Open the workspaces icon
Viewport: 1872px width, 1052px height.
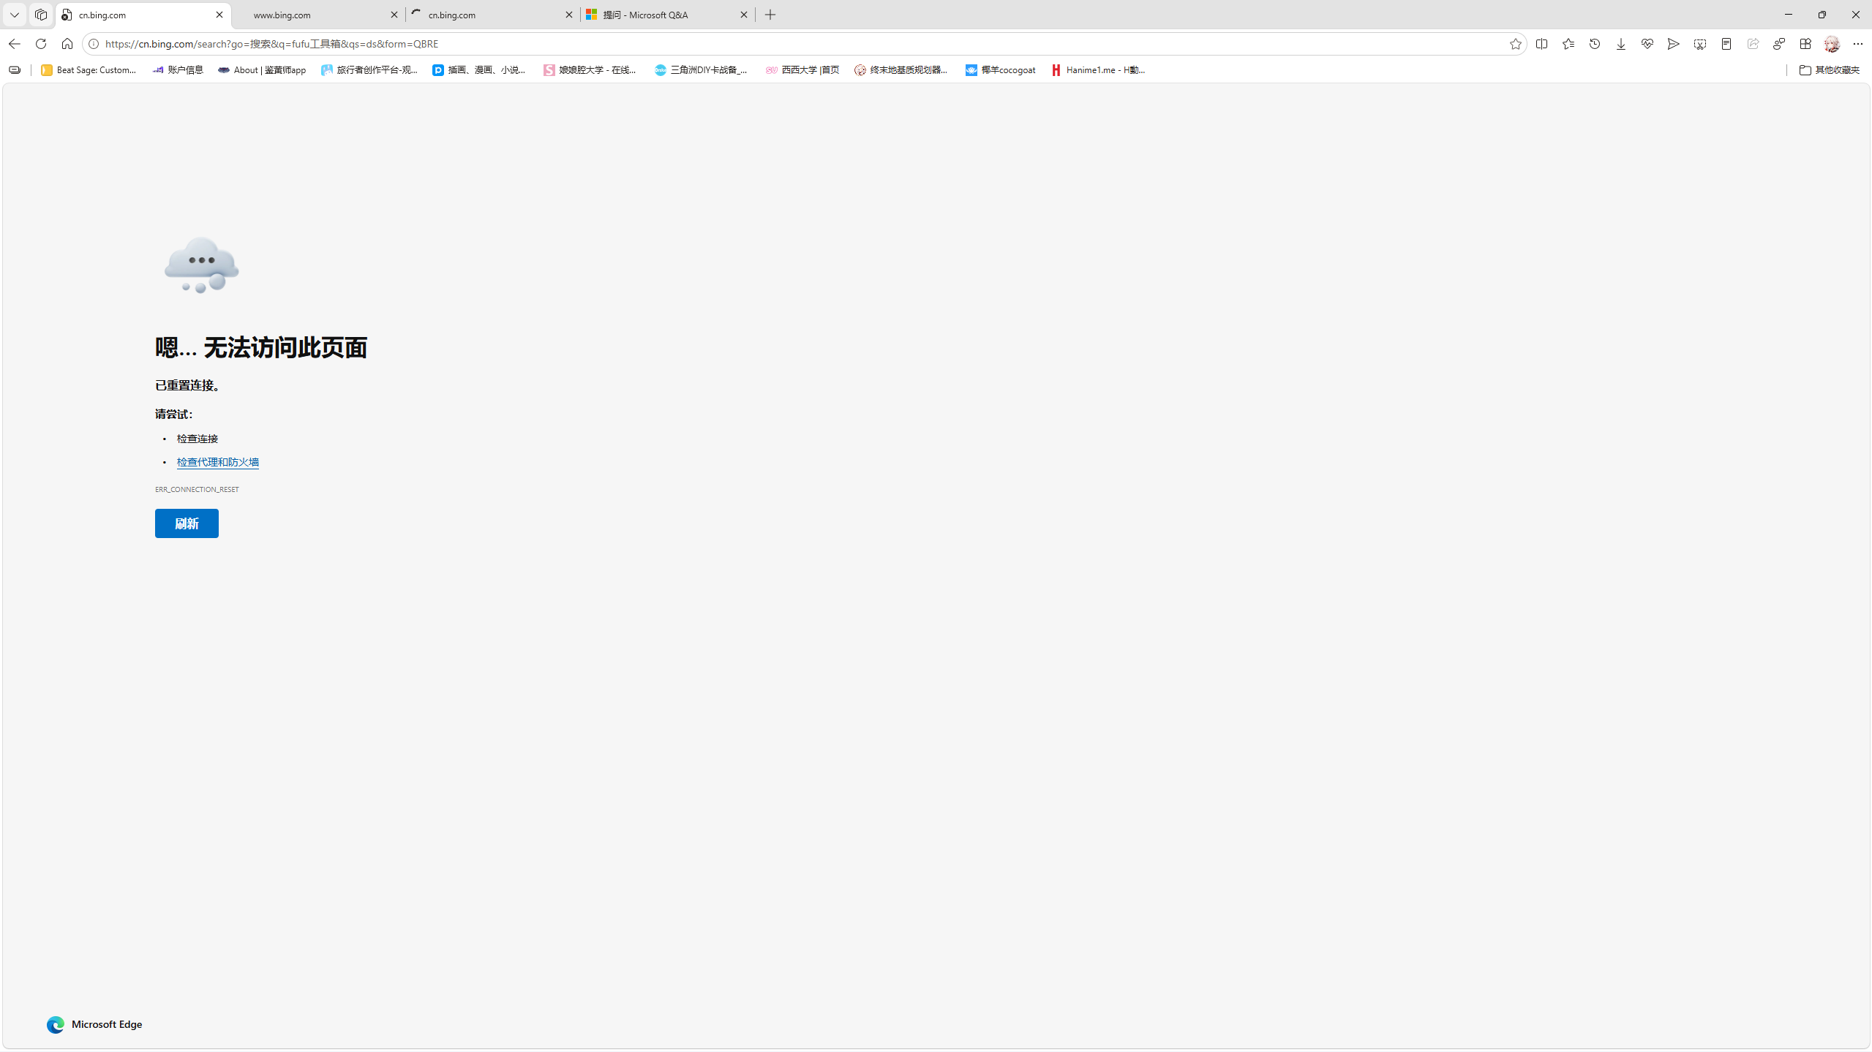tap(41, 15)
